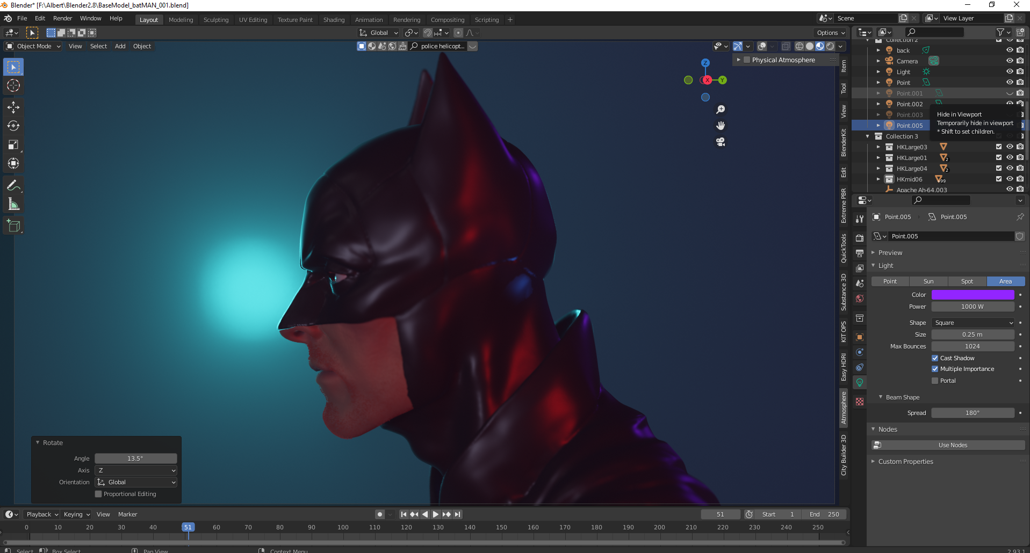
Task: Click the Options button in header
Action: tap(831, 33)
